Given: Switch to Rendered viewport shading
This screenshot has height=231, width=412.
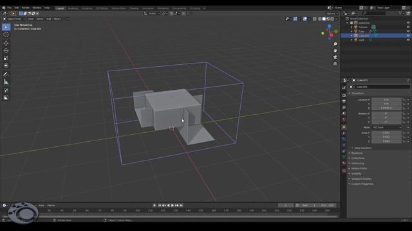Looking at the screenshot, I should click(332, 19).
